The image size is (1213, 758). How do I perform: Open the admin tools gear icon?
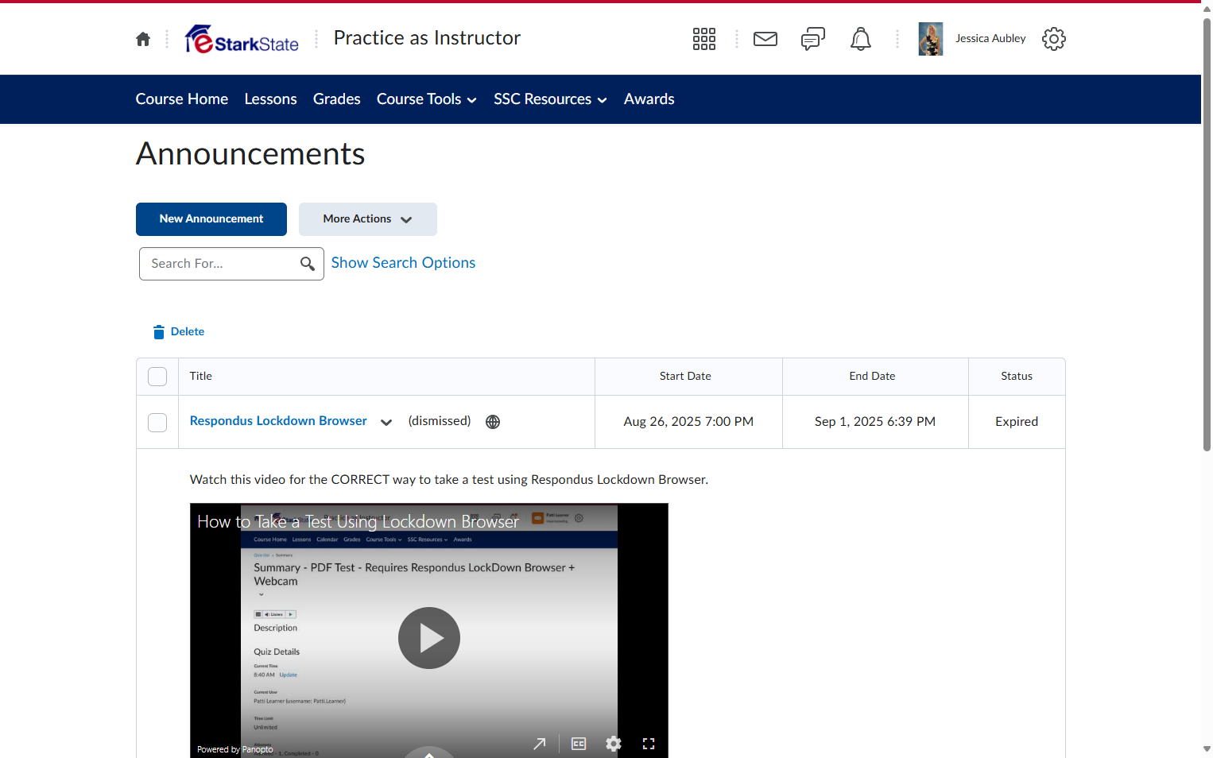click(x=1054, y=39)
